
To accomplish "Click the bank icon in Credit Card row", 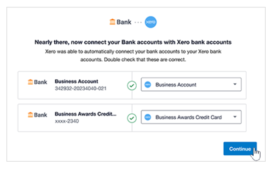I will [30, 115].
